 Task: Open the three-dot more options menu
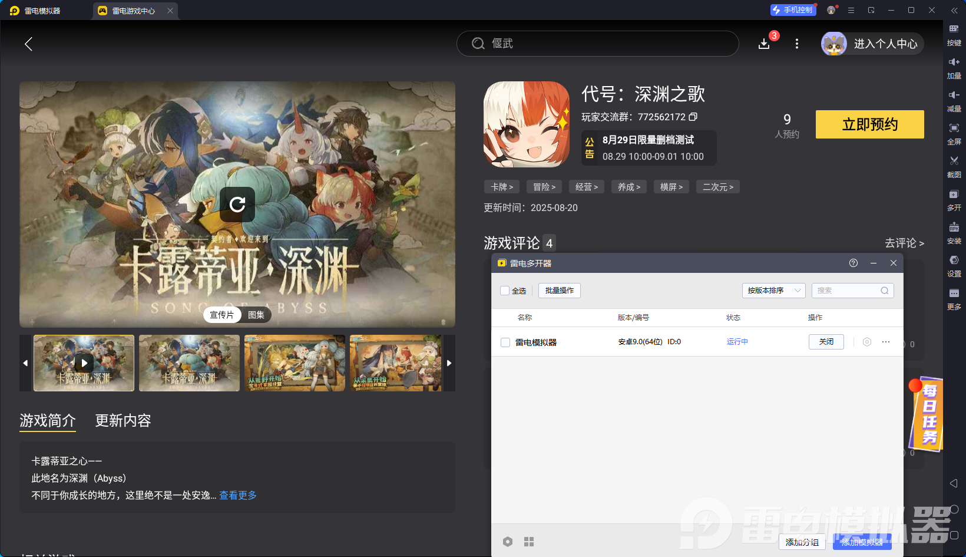click(x=797, y=44)
